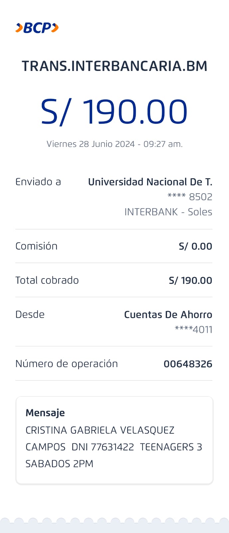The image size is (229, 533).
Task: Select recipient Universidad Nacional De T.
Action: pyautogui.click(x=150, y=182)
